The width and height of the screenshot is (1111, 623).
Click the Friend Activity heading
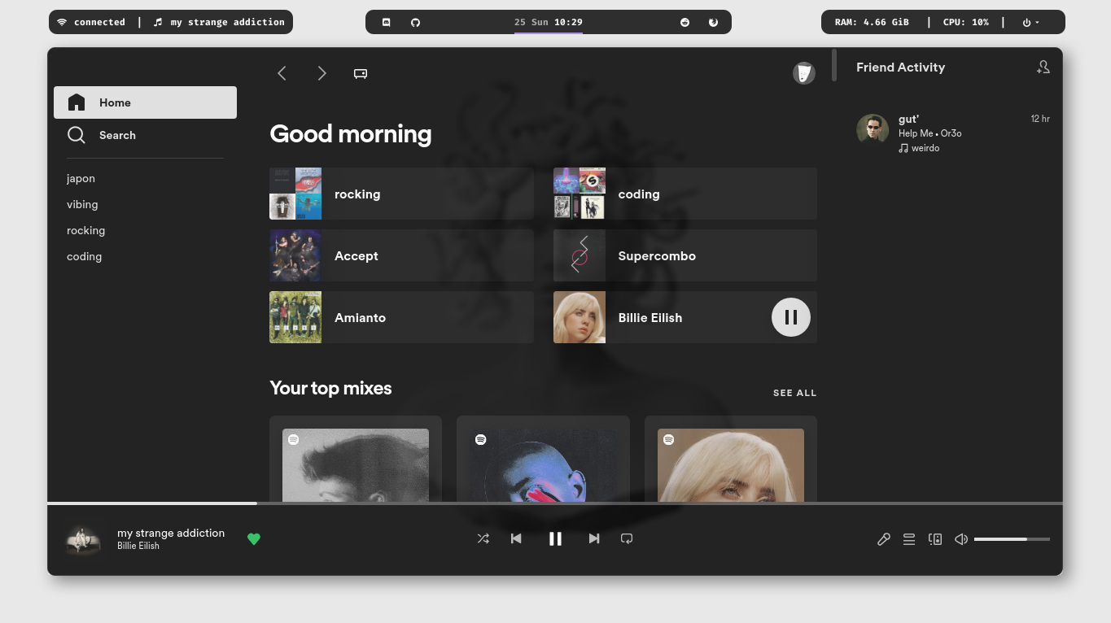click(x=900, y=68)
